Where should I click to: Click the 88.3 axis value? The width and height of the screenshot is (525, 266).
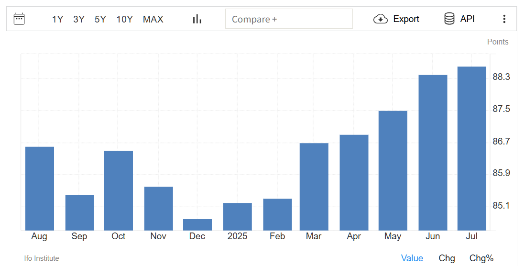point(501,77)
